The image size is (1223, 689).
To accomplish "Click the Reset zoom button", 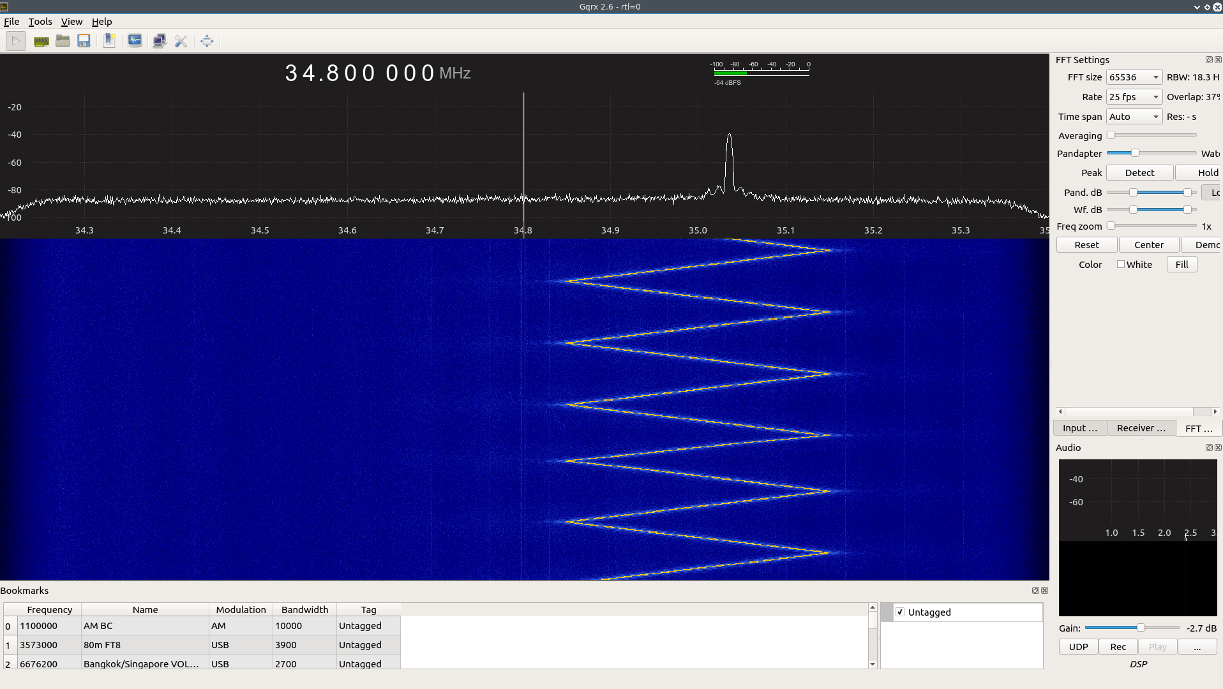I will 1086,245.
